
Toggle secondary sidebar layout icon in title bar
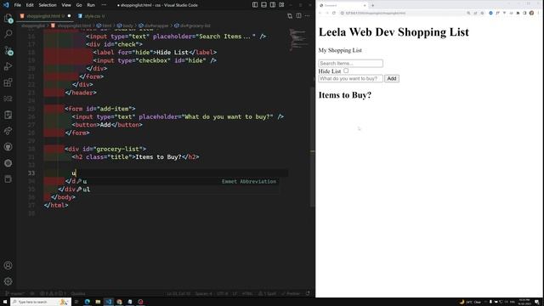point(273,5)
